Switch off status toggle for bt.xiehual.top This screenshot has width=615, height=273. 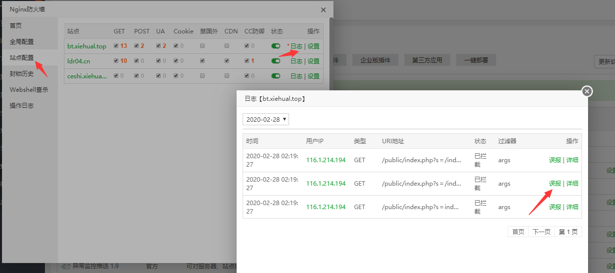276,46
